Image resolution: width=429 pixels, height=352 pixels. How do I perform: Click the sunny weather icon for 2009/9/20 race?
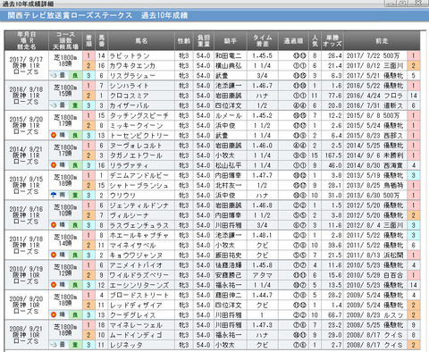(x=54, y=315)
